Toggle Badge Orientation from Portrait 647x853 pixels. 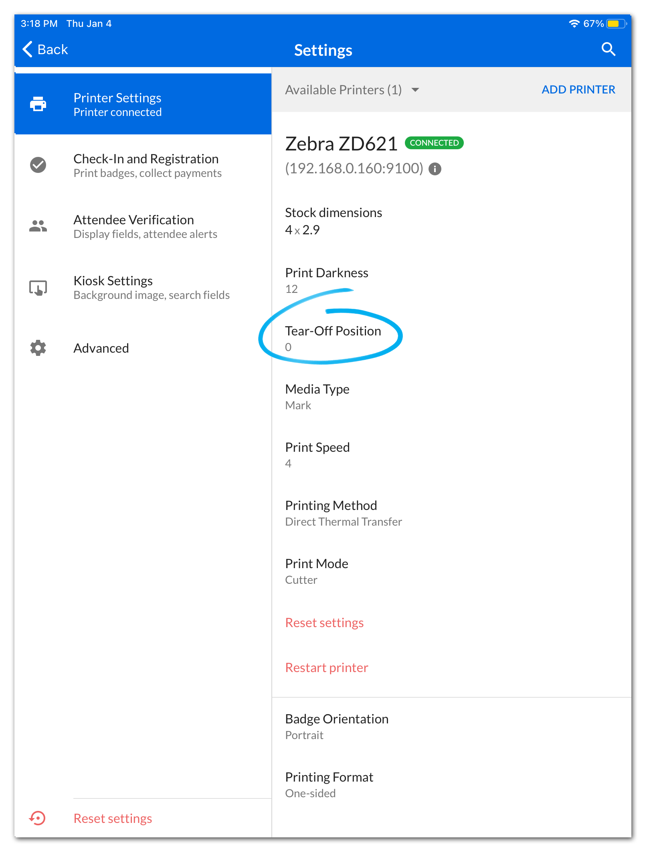coord(337,726)
